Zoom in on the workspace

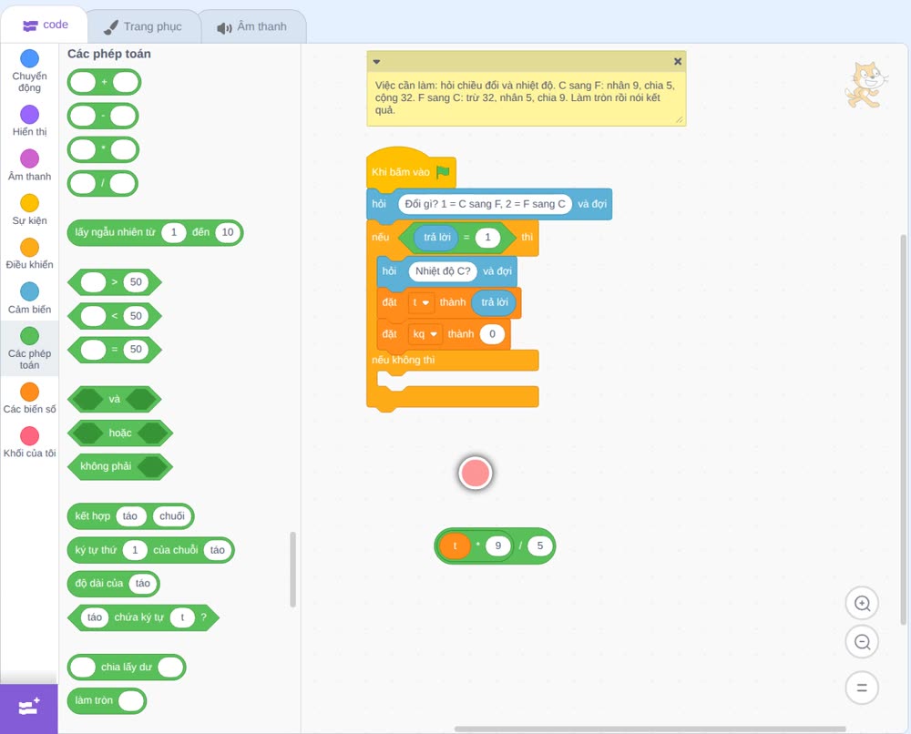point(862,604)
